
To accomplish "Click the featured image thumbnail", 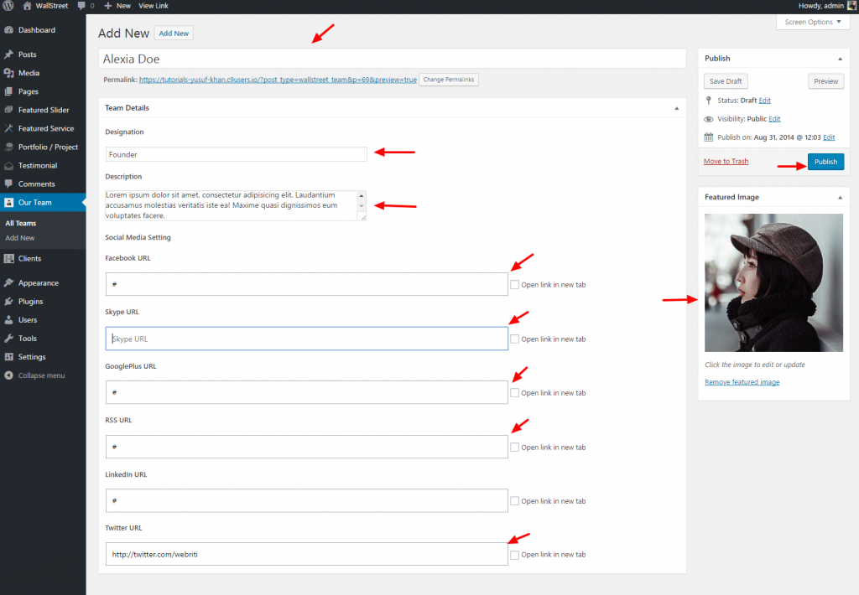I will (x=773, y=282).
